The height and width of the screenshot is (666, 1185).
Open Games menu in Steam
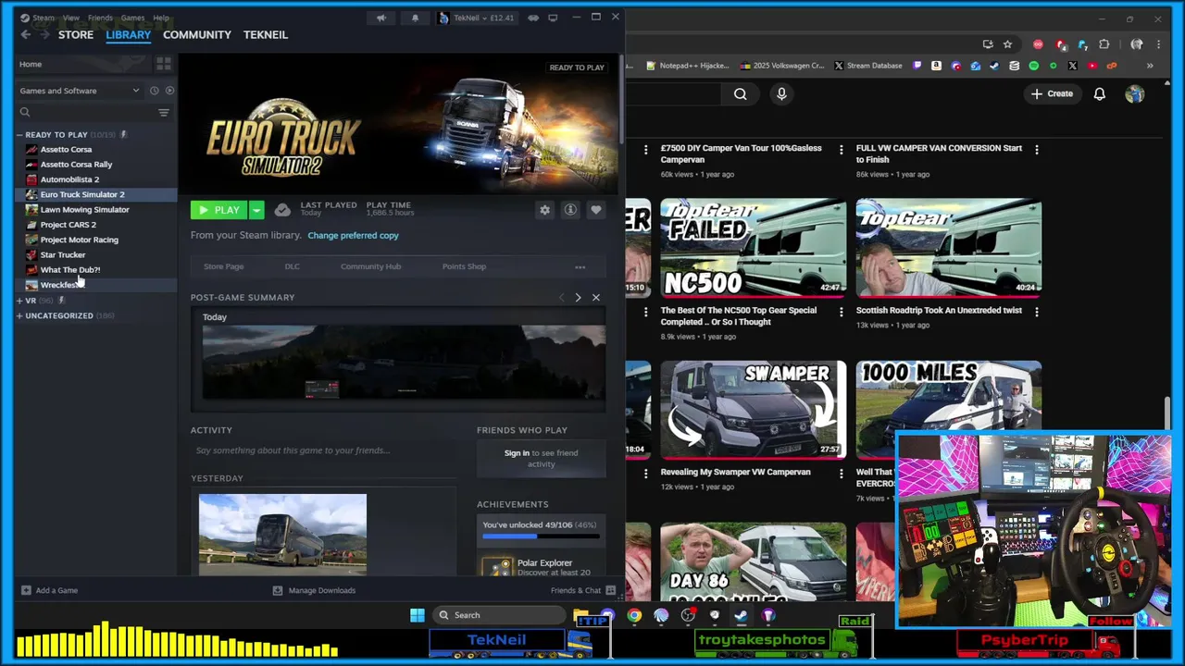pyautogui.click(x=132, y=18)
